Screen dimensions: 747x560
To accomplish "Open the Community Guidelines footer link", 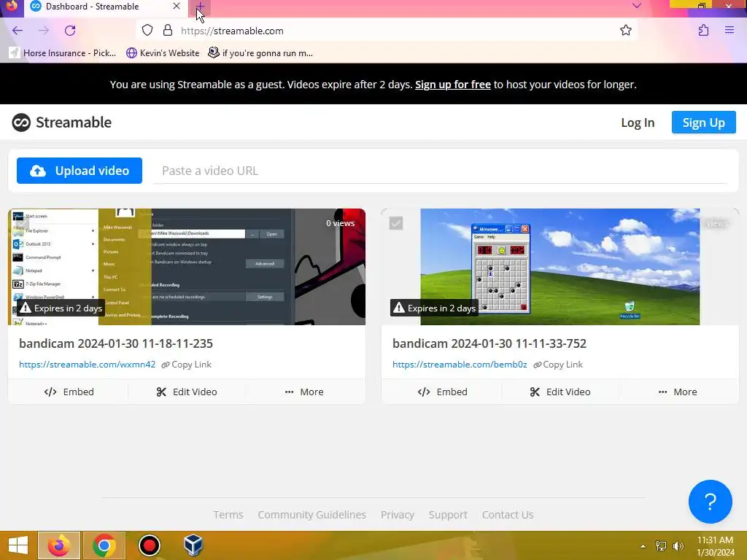I will click(311, 515).
